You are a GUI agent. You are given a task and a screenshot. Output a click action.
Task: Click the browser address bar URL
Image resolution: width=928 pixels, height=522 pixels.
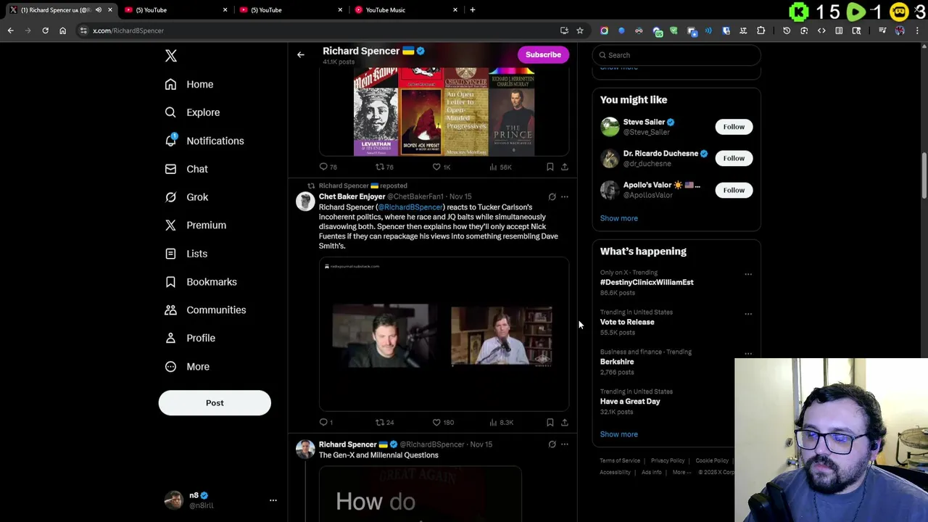(x=128, y=30)
